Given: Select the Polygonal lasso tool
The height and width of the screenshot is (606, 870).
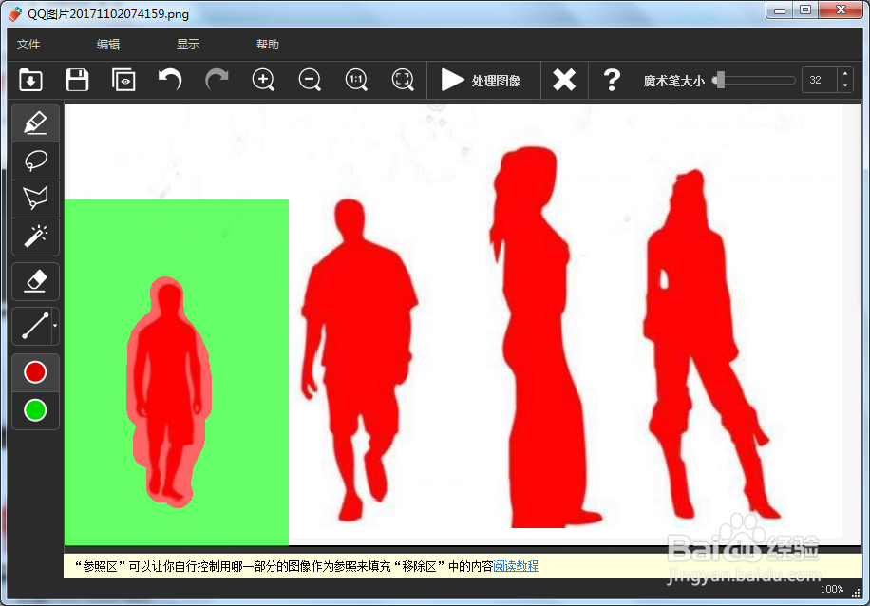Looking at the screenshot, I should (35, 199).
